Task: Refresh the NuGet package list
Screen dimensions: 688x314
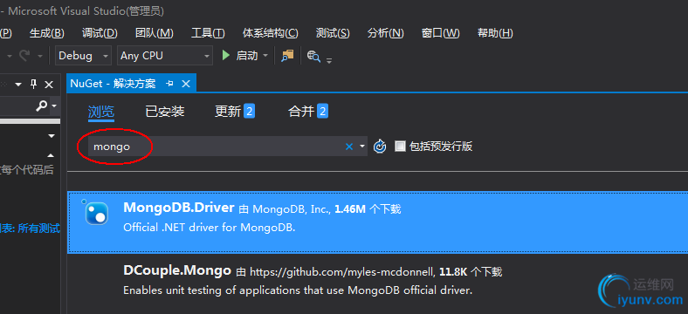Action: [x=380, y=147]
